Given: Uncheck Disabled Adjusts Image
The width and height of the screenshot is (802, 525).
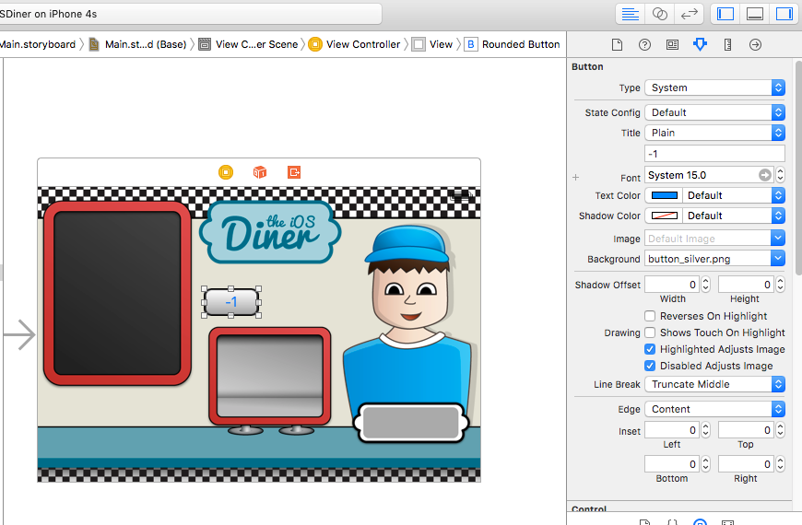Looking at the screenshot, I should [x=650, y=366].
